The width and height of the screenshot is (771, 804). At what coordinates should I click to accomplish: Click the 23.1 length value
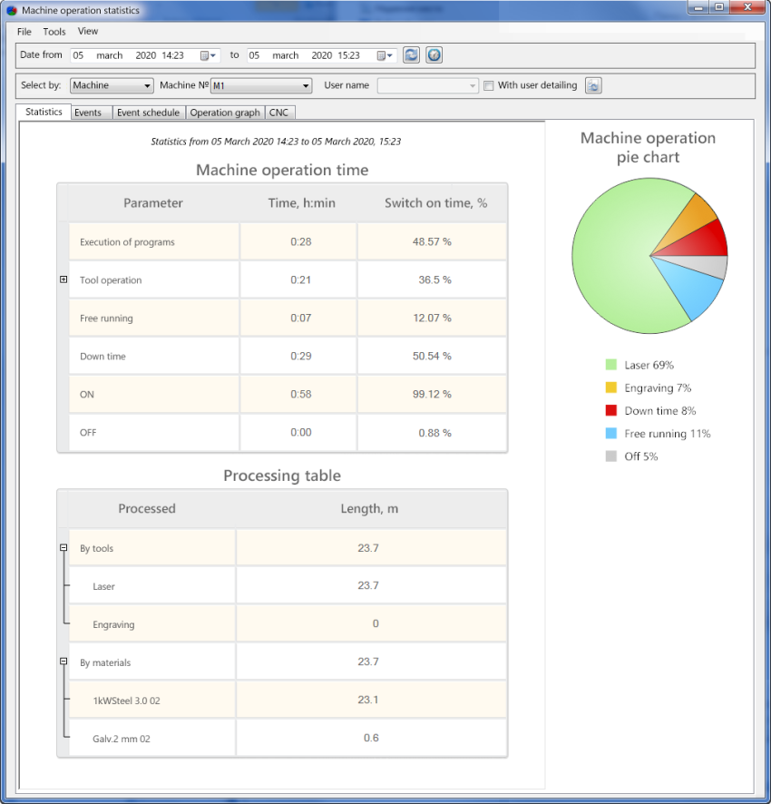pyautogui.click(x=368, y=700)
